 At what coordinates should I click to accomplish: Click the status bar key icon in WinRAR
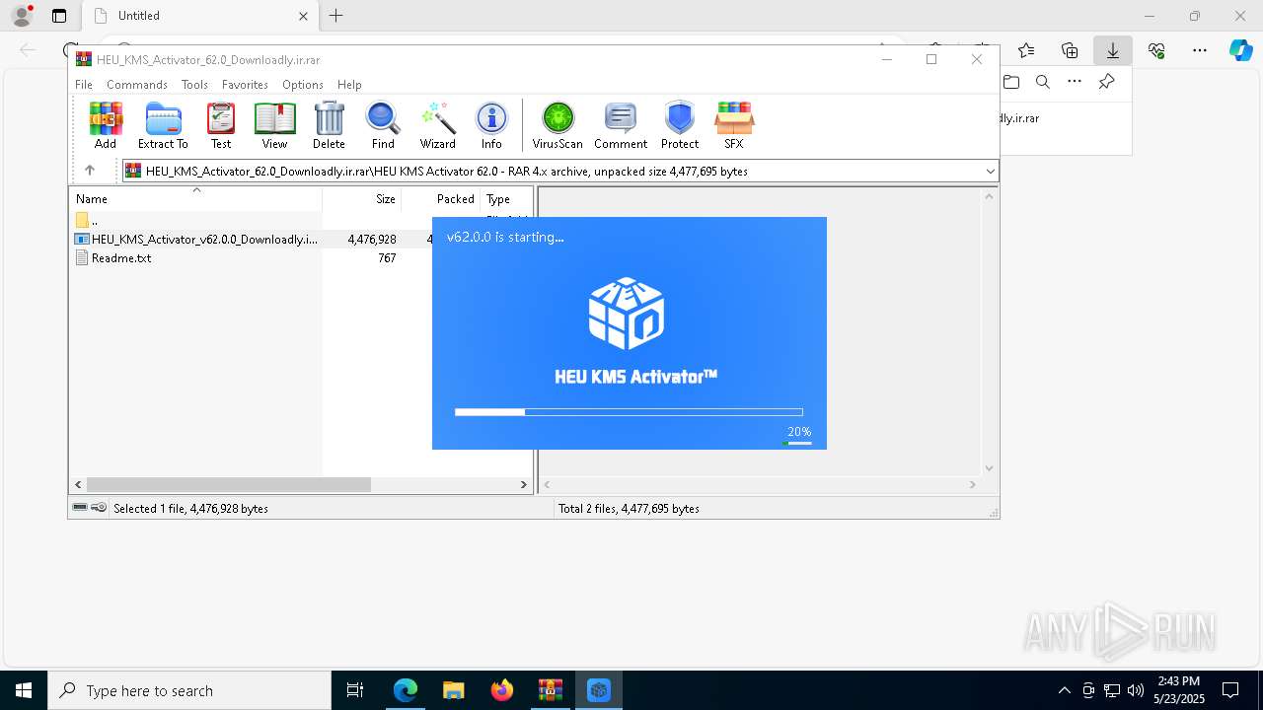click(99, 508)
